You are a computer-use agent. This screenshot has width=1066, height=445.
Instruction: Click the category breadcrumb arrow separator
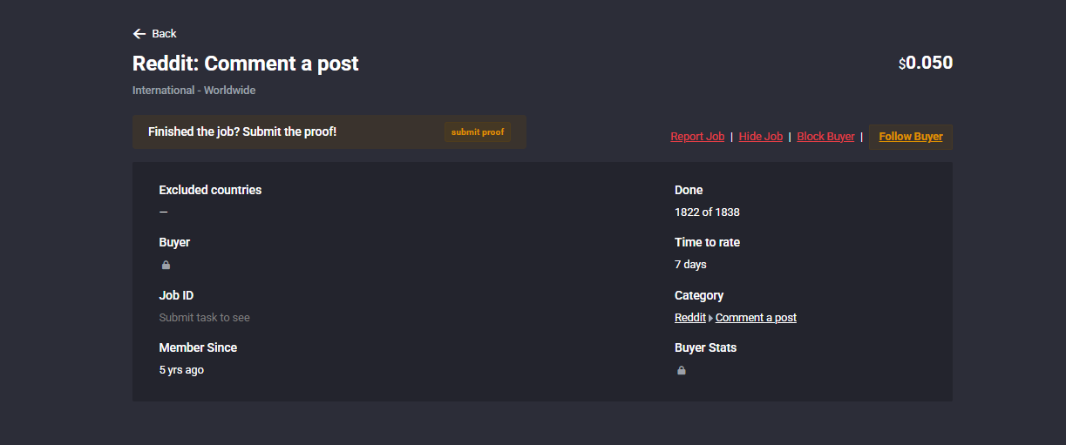point(710,318)
